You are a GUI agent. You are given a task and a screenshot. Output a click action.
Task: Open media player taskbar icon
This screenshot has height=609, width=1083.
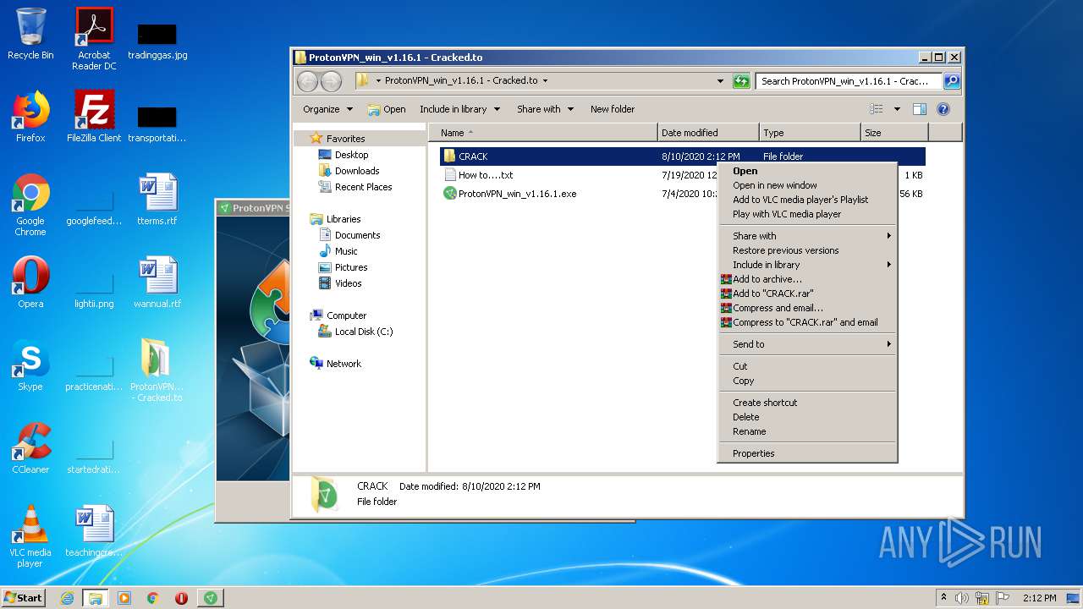coord(124,598)
